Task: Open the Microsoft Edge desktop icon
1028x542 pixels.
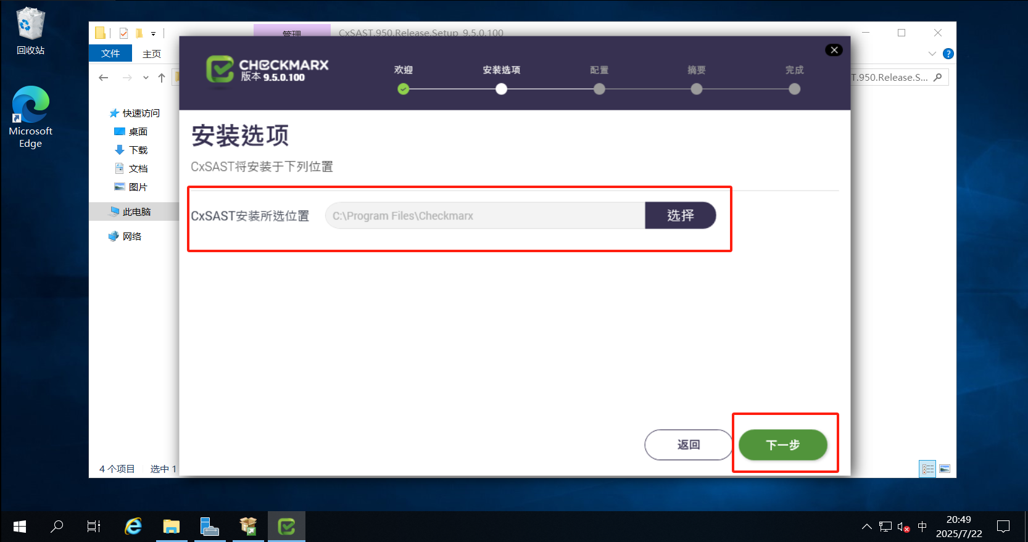Action: [30, 117]
